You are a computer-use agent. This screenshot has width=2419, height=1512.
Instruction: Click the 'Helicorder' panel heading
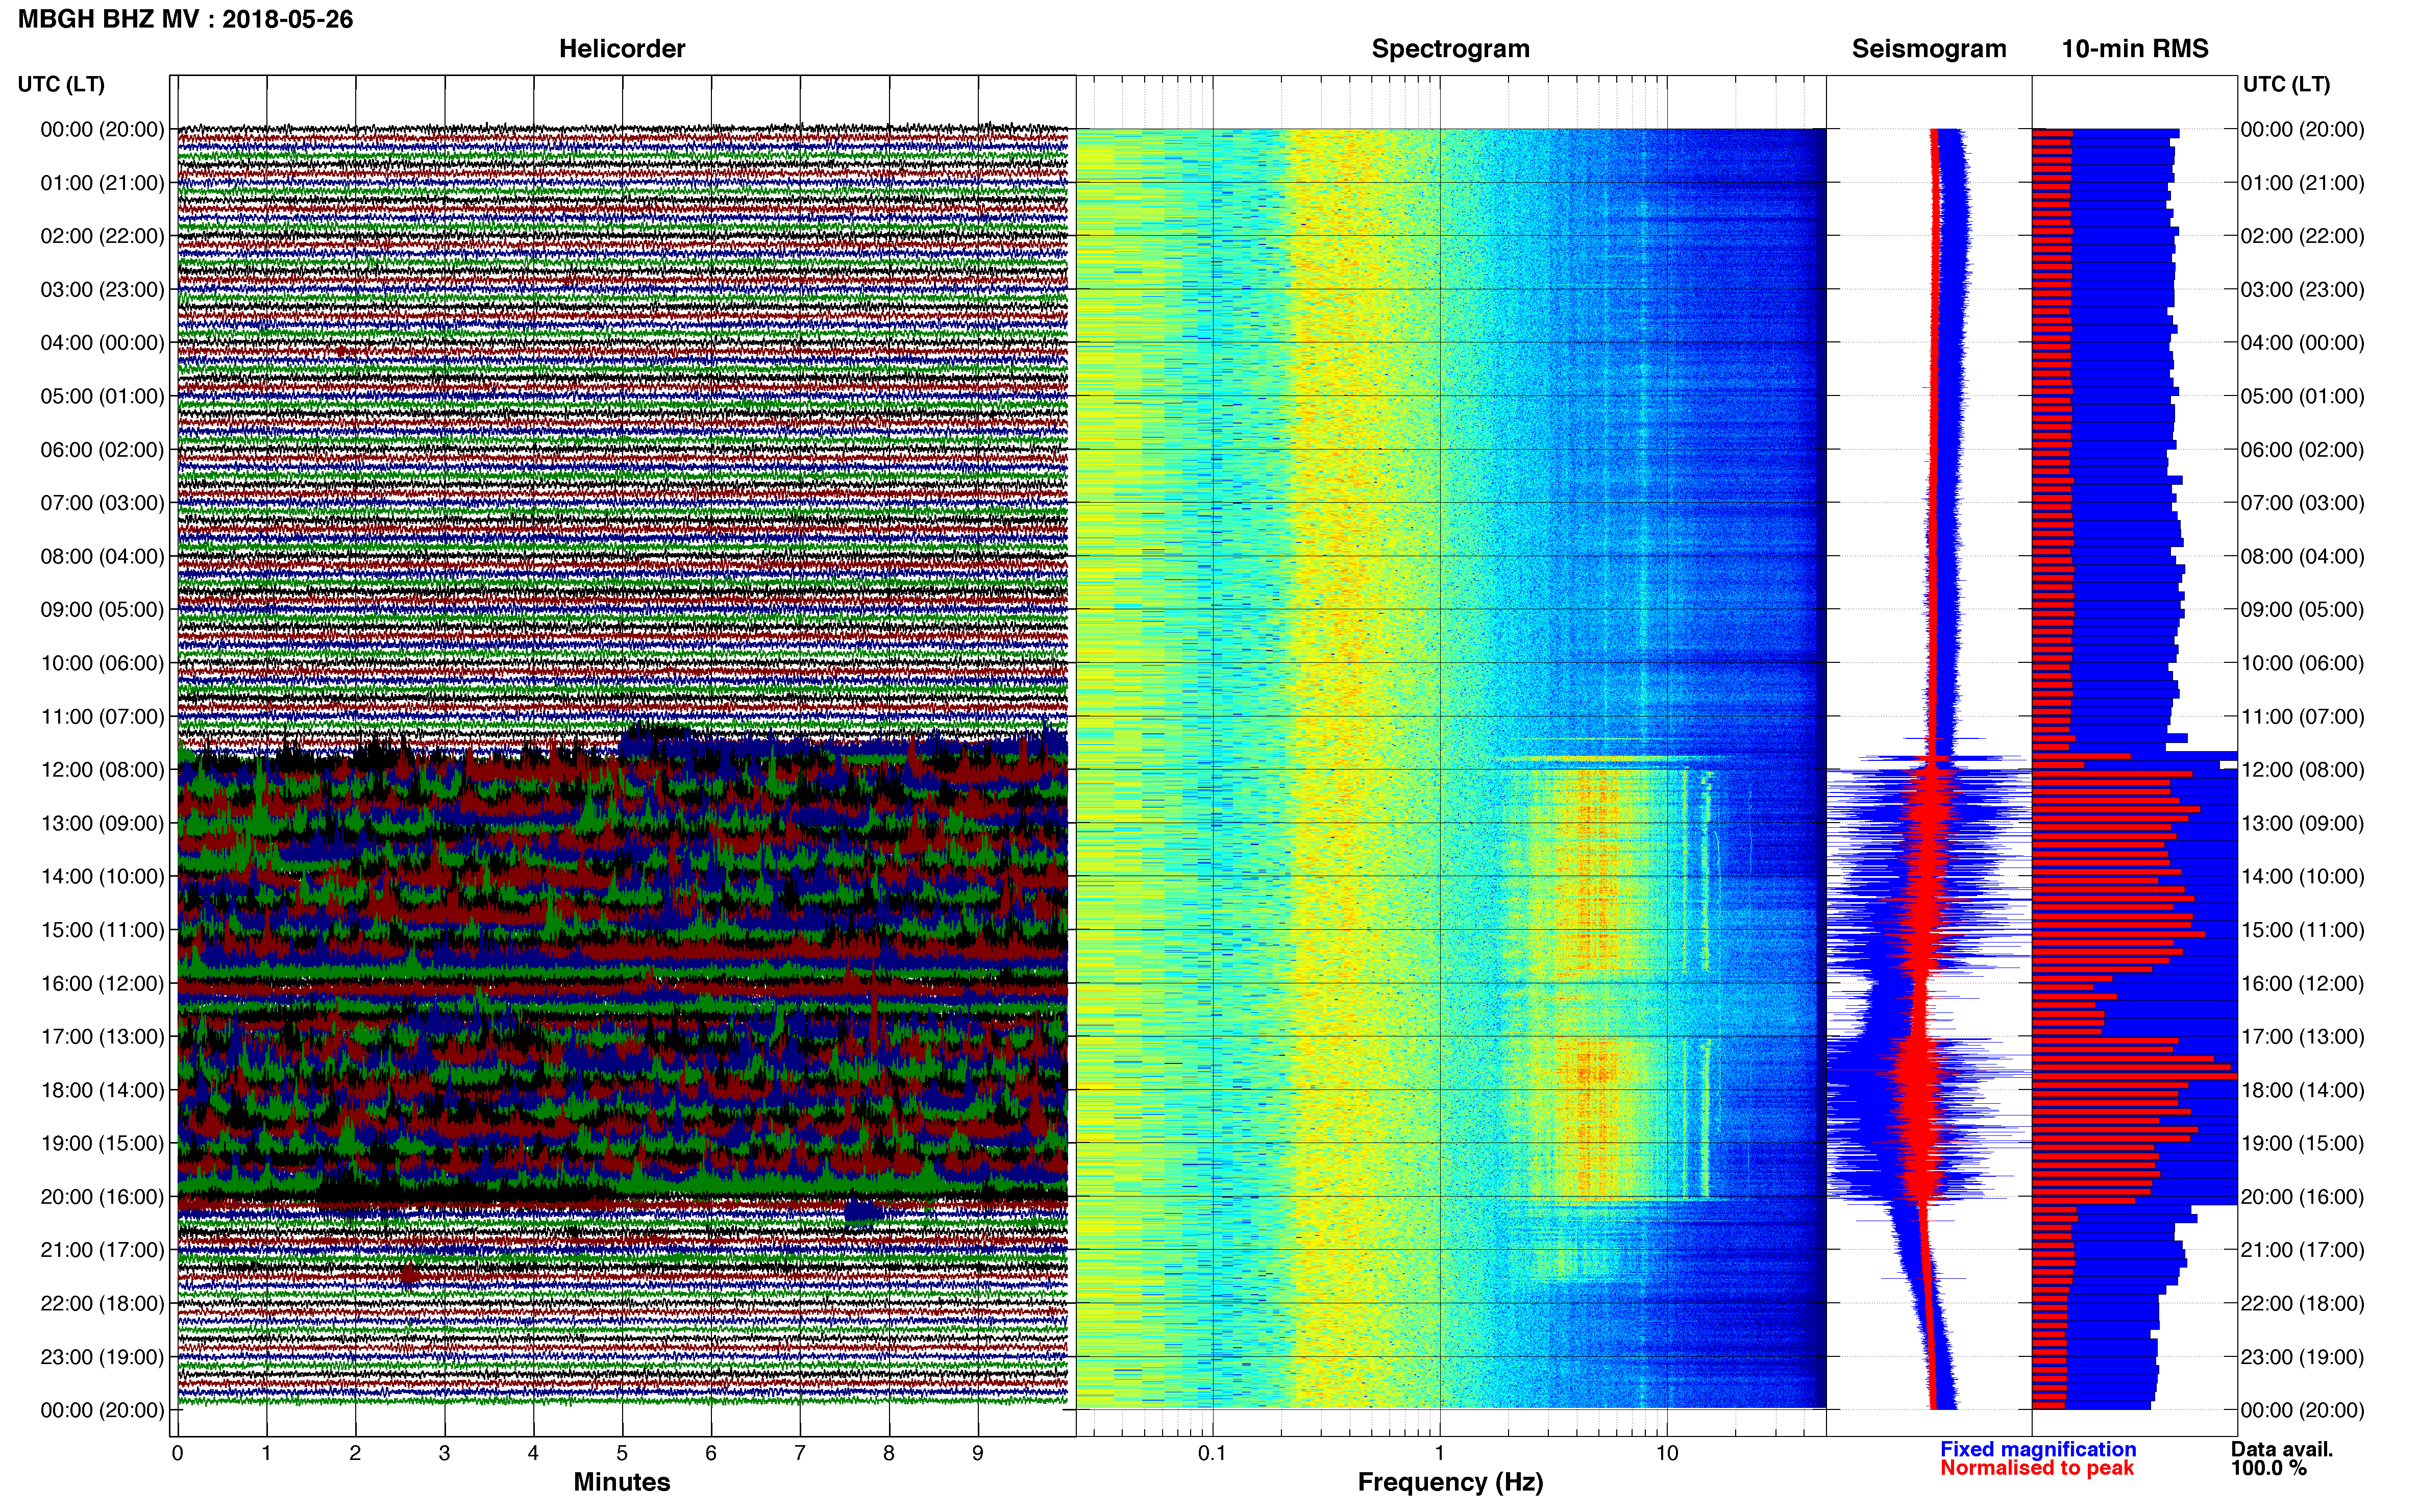[x=622, y=48]
